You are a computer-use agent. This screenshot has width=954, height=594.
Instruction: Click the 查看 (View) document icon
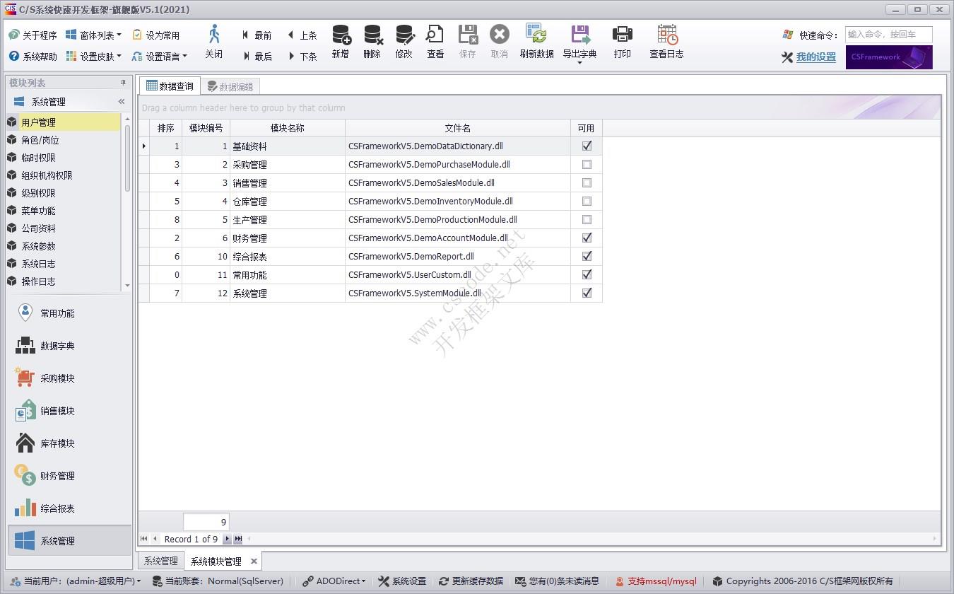(x=435, y=35)
